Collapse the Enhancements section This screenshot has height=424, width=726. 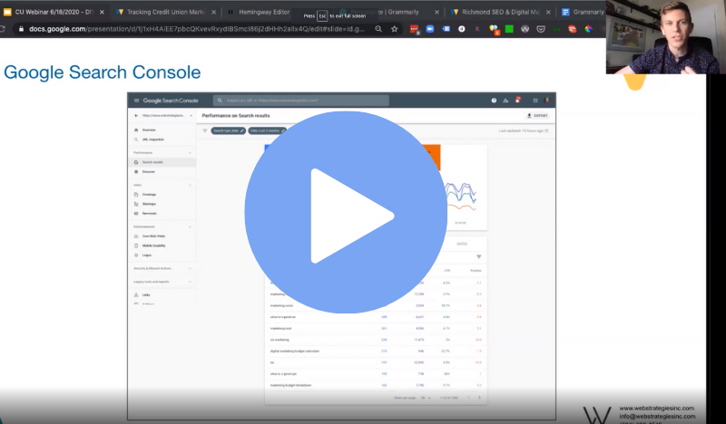click(x=190, y=226)
